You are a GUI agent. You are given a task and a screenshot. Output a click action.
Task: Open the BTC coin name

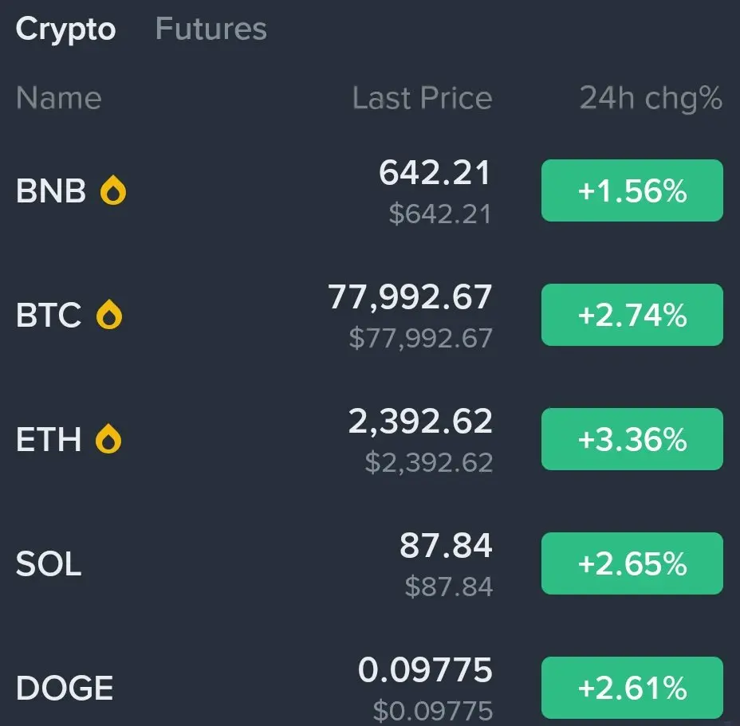coord(49,315)
